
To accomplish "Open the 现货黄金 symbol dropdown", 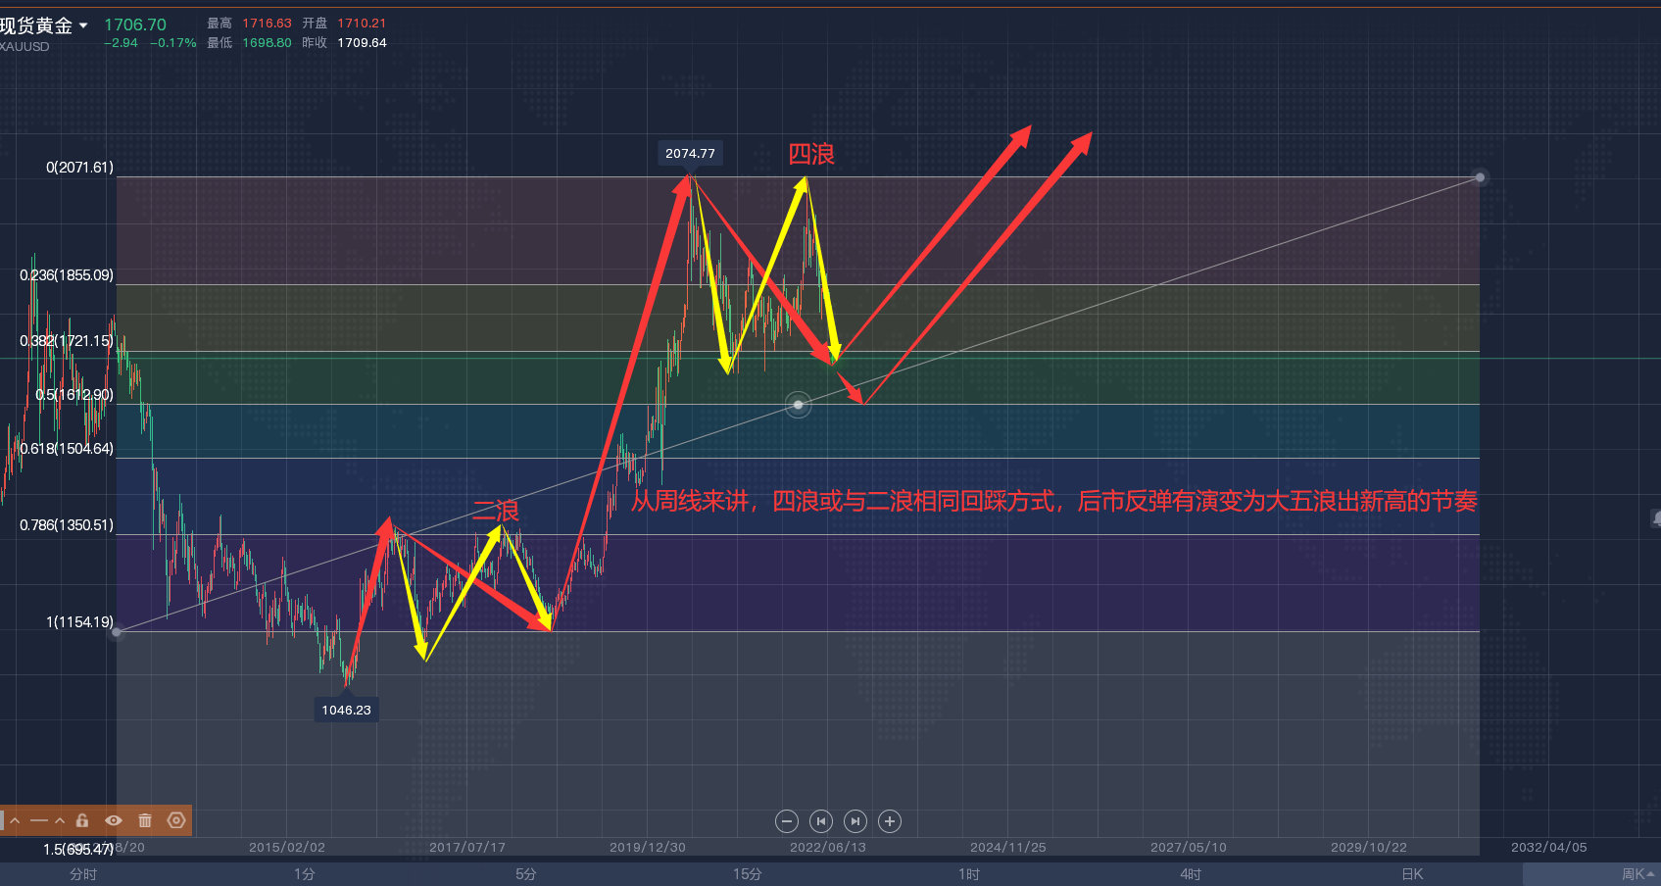I will (83, 25).
